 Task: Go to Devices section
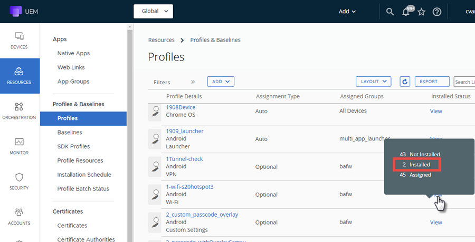coord(19,41)
